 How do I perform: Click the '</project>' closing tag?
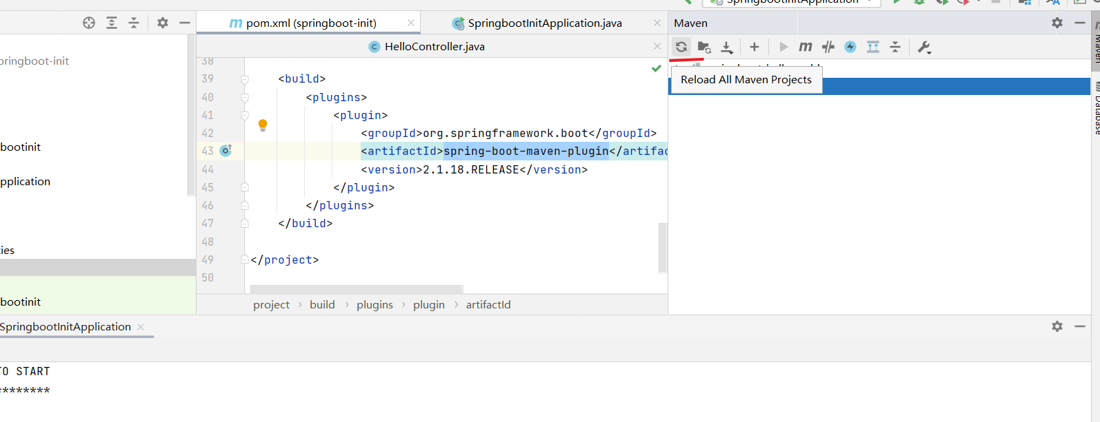click(285, 260)
